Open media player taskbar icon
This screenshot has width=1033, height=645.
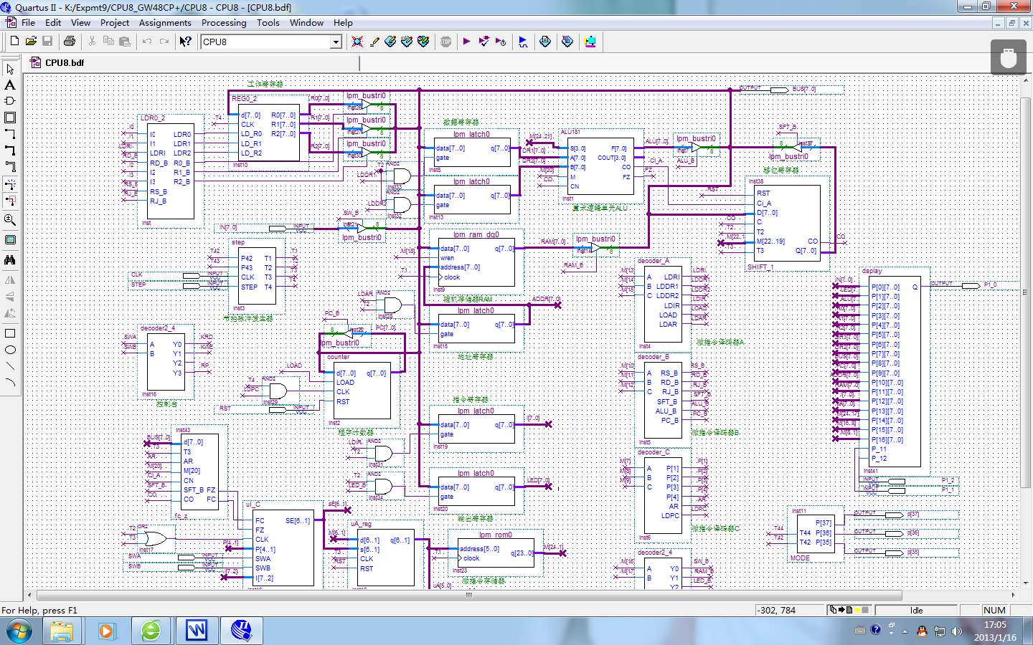coord(107,631)
